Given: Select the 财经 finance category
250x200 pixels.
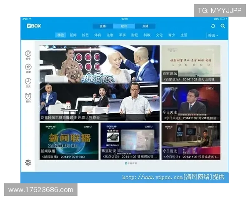Looking at the screenshot, I should (135, 35).
